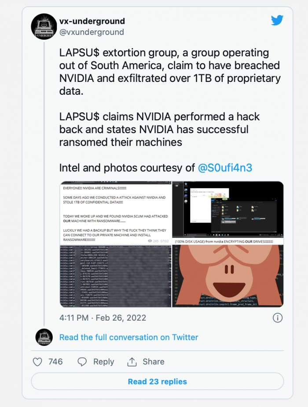This screenshot has width=308, height=407.
Task: Open the vx-underground display name
Action: point(92,21)
